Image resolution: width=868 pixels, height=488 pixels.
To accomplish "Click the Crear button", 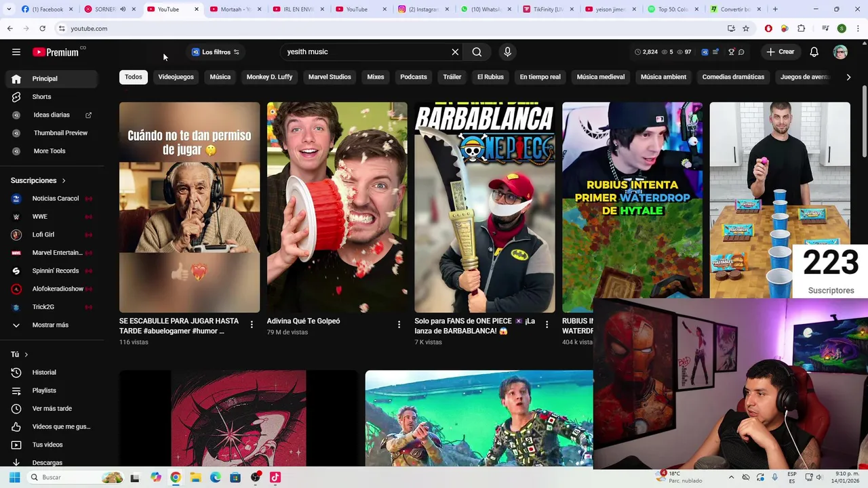I will tap(781, 52).
